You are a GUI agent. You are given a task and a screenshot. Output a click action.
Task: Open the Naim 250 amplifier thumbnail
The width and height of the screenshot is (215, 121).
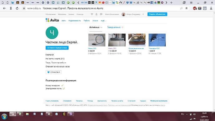click(x=117, y=40)
